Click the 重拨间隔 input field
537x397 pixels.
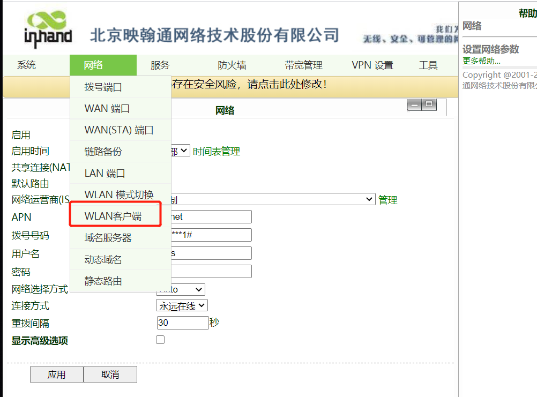(x=182, y=323)
